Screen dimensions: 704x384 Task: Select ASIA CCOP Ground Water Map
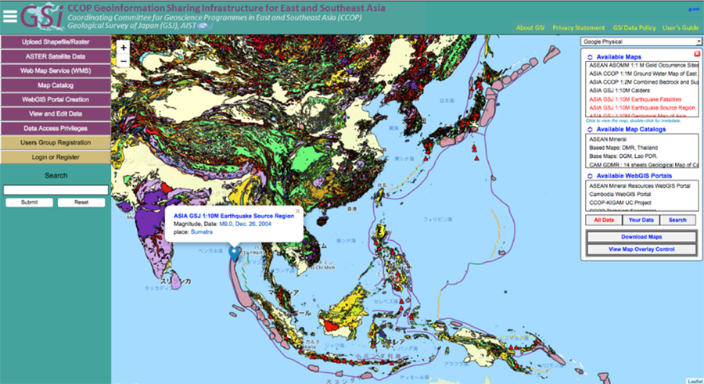pos(642,74)
